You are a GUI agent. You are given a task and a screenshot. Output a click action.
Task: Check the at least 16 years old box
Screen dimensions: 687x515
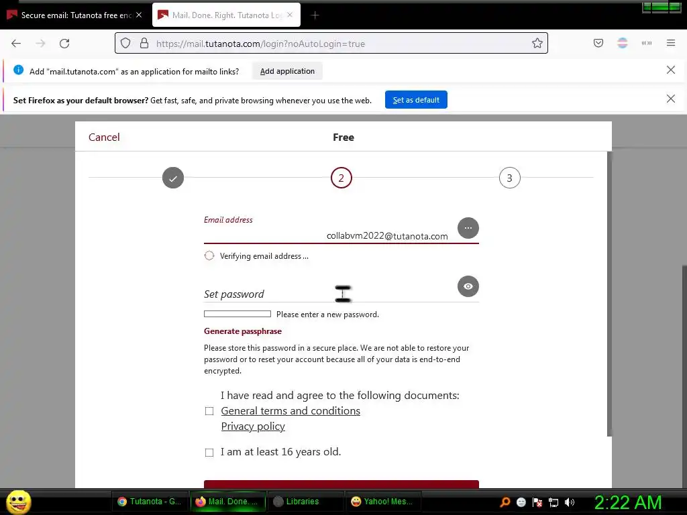point(209,453)
